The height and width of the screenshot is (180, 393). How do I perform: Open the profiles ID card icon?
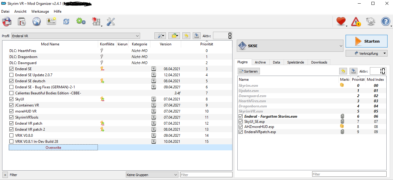(x=51, y=21)
